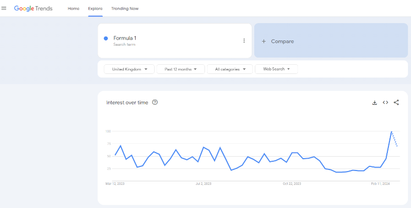Open the All categories dropdown
The image size is (411, 208).
230,69
